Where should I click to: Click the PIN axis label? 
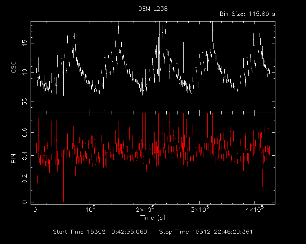[x=13, y=158]
